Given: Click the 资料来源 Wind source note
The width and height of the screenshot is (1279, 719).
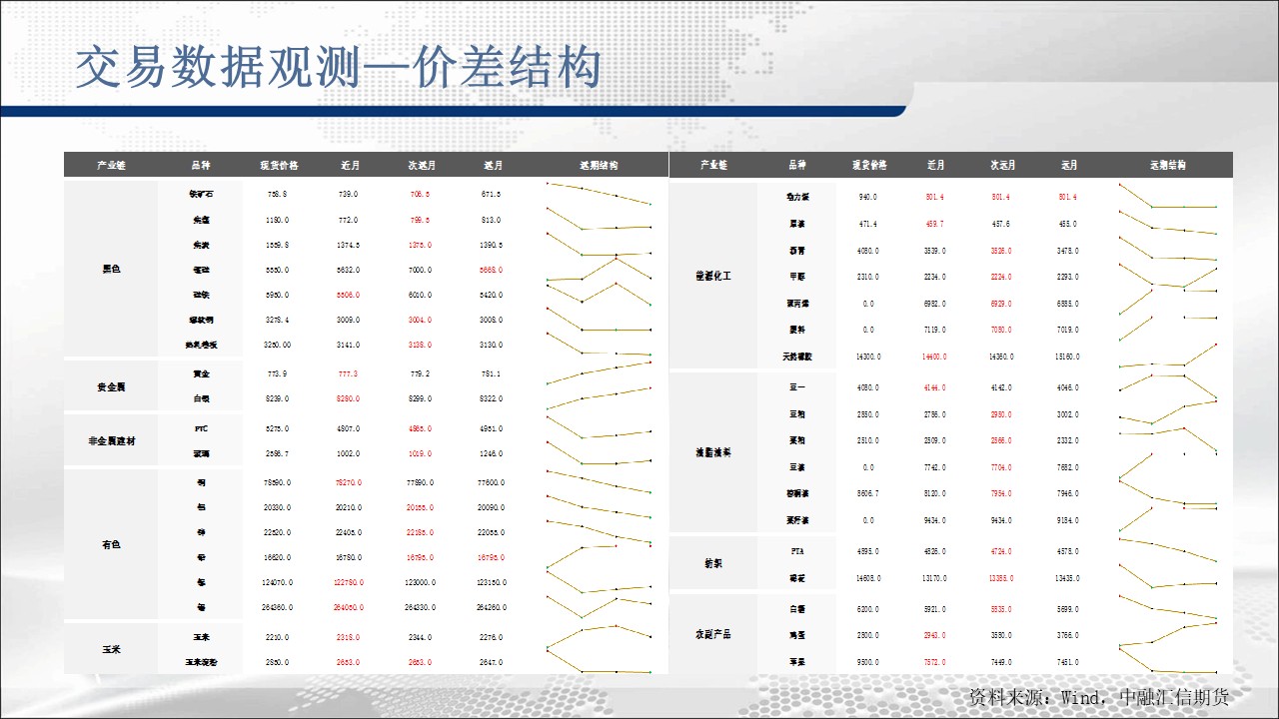Looking at the screenshot, I should click(x=1098, y=696).
